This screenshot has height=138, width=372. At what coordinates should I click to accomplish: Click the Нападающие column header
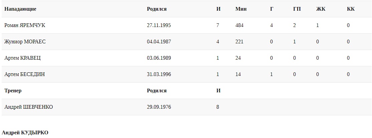tap(20, 9)
